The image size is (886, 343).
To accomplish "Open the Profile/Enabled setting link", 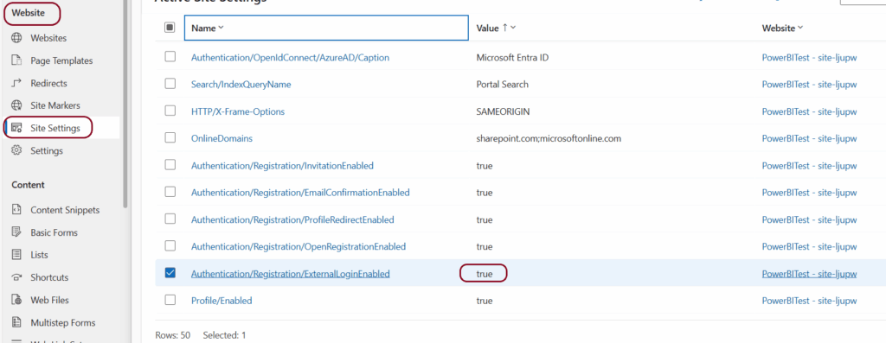I will coord(221,301).
